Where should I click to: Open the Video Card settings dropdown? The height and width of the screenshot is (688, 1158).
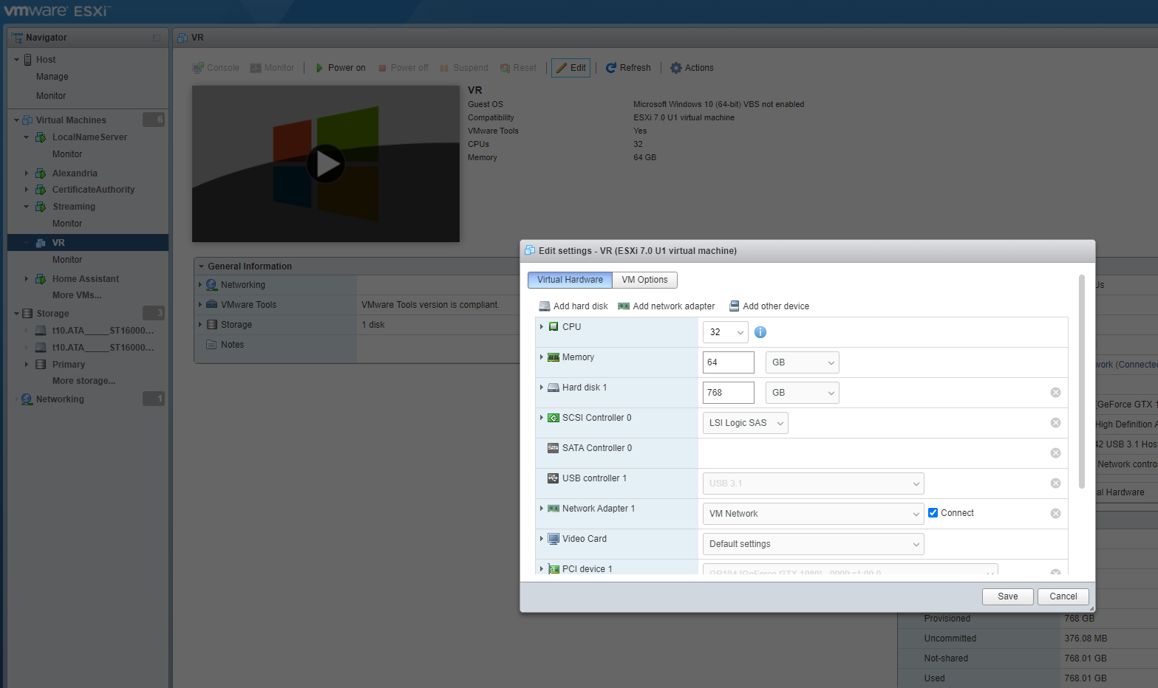click(x=814, y=544)
